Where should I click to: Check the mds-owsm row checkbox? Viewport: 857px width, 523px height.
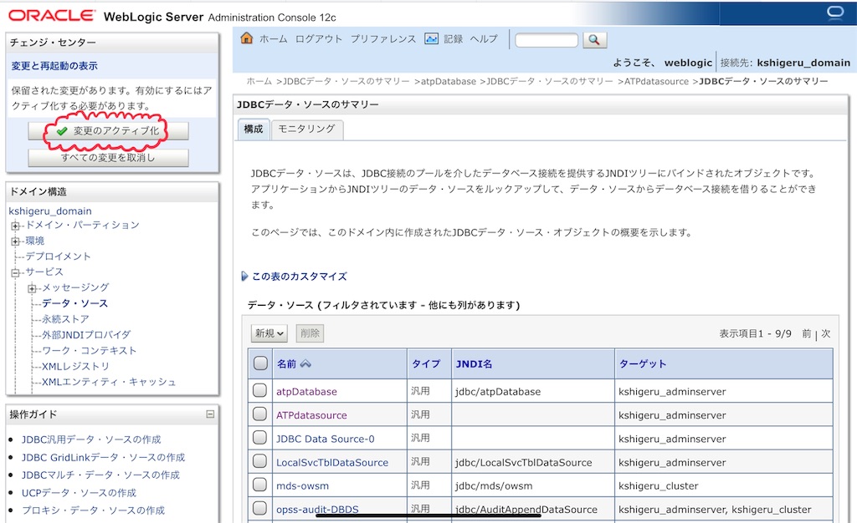coord(260,485)
